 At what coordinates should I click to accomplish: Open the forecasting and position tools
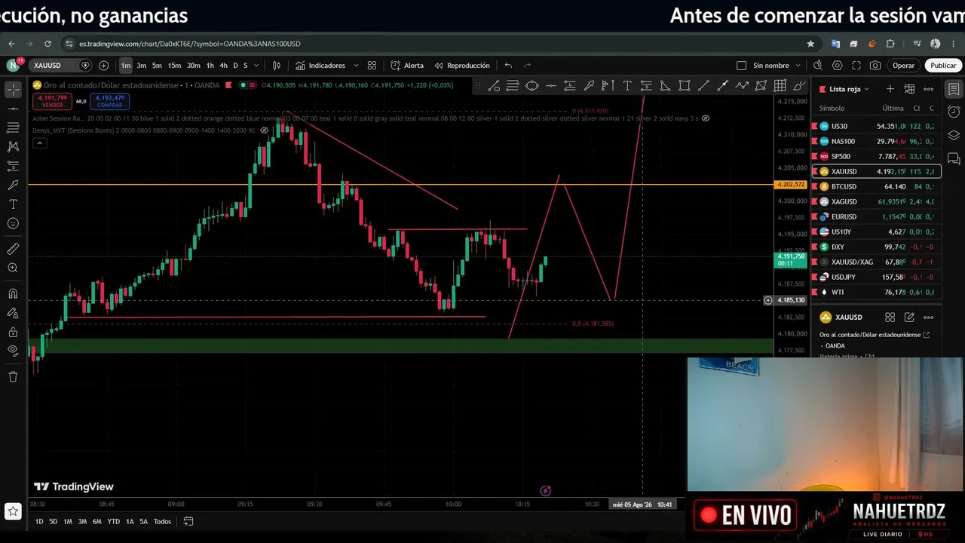pyautogui.click(x=13, y=166)
